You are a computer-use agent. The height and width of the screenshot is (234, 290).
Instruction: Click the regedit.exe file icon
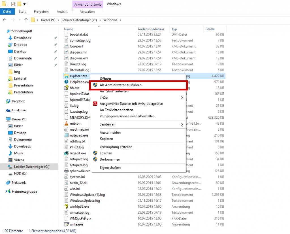click(x=66, y=153)
